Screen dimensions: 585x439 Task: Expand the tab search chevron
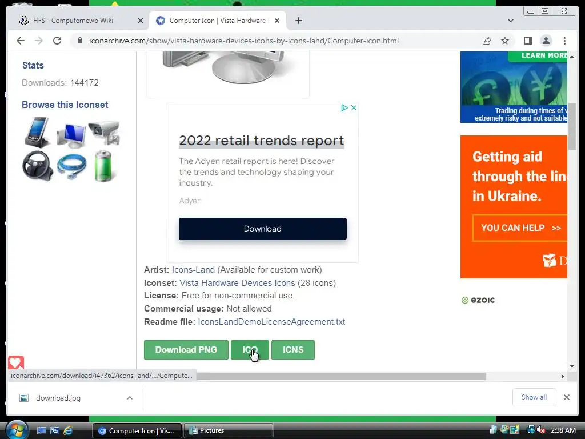click(x=510, y=21)
